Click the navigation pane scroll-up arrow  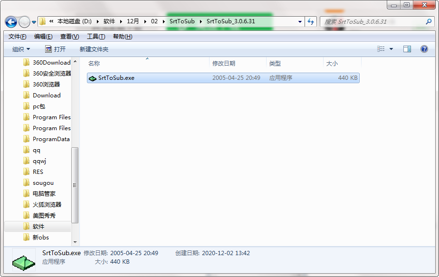pyautogui.click(x=75, y=61)
